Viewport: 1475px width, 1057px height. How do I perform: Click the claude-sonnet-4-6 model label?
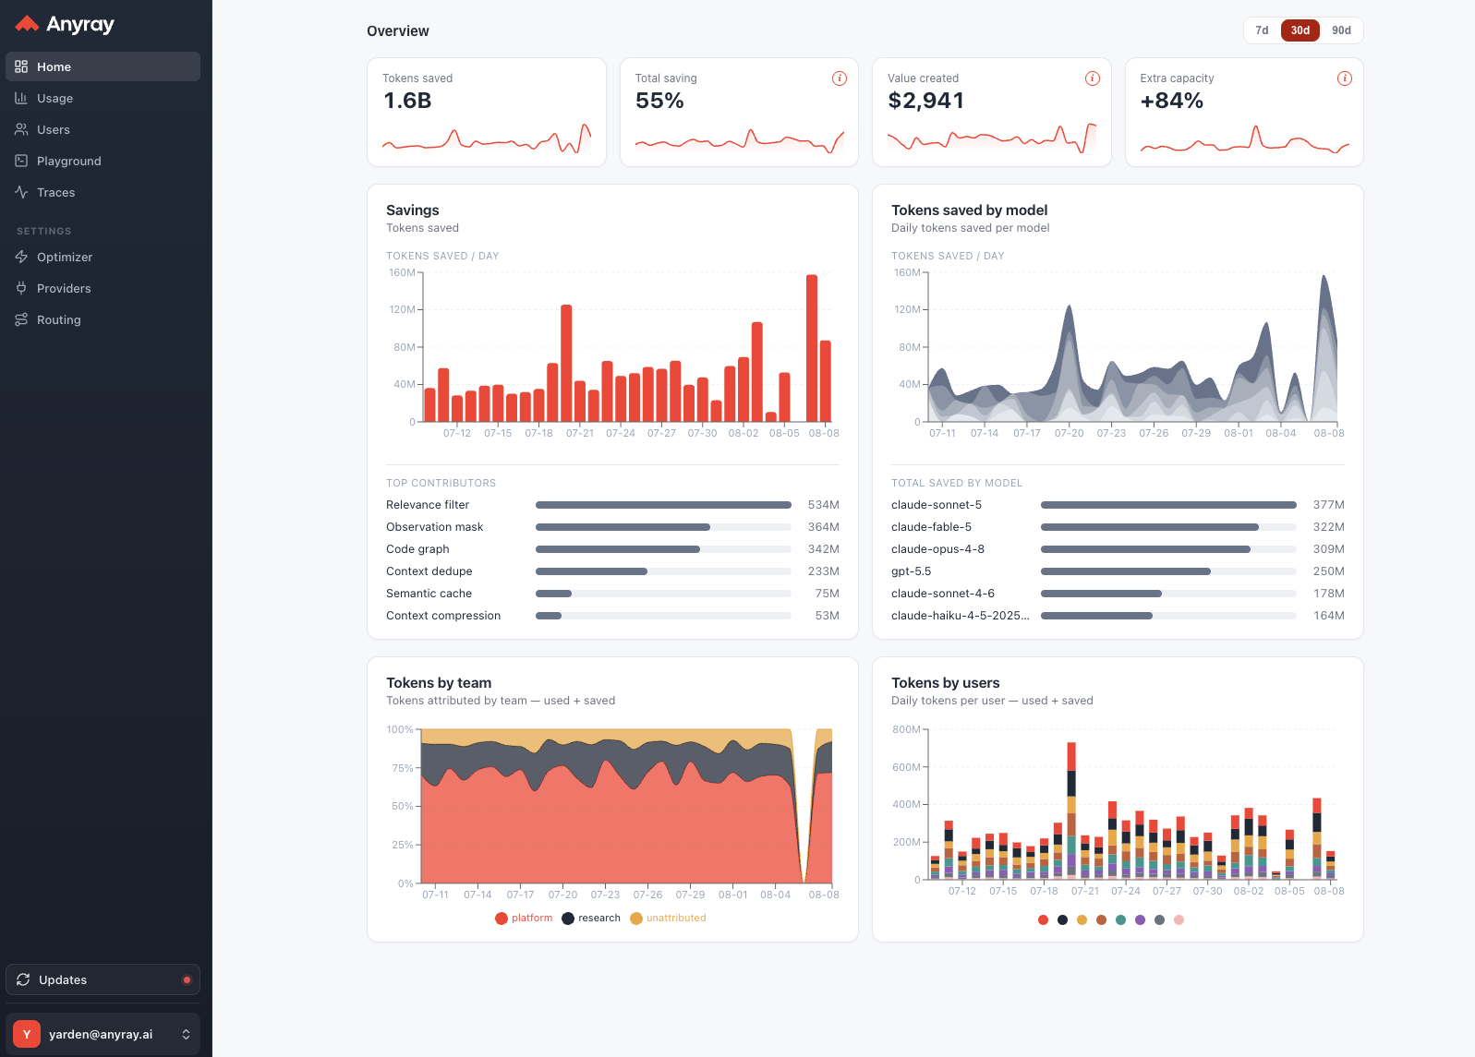tap(943, 594)
